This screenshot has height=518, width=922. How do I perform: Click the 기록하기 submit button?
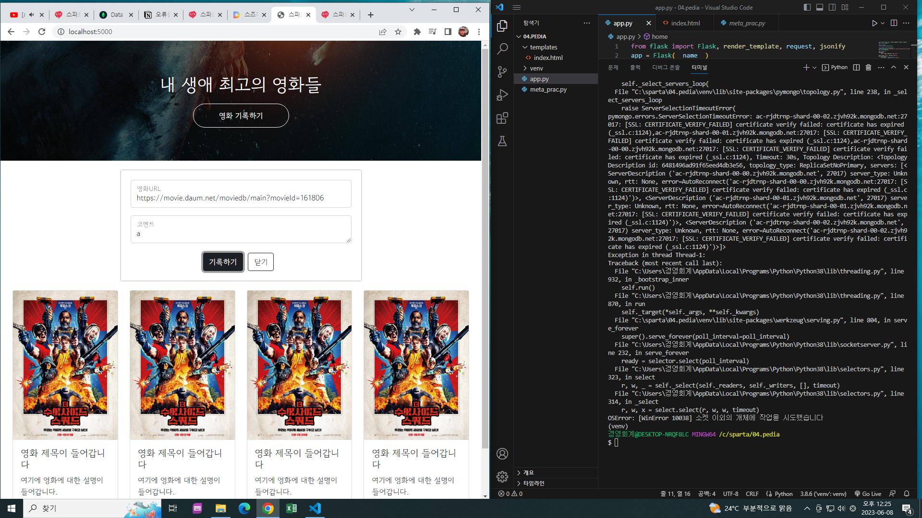(223, 262)
